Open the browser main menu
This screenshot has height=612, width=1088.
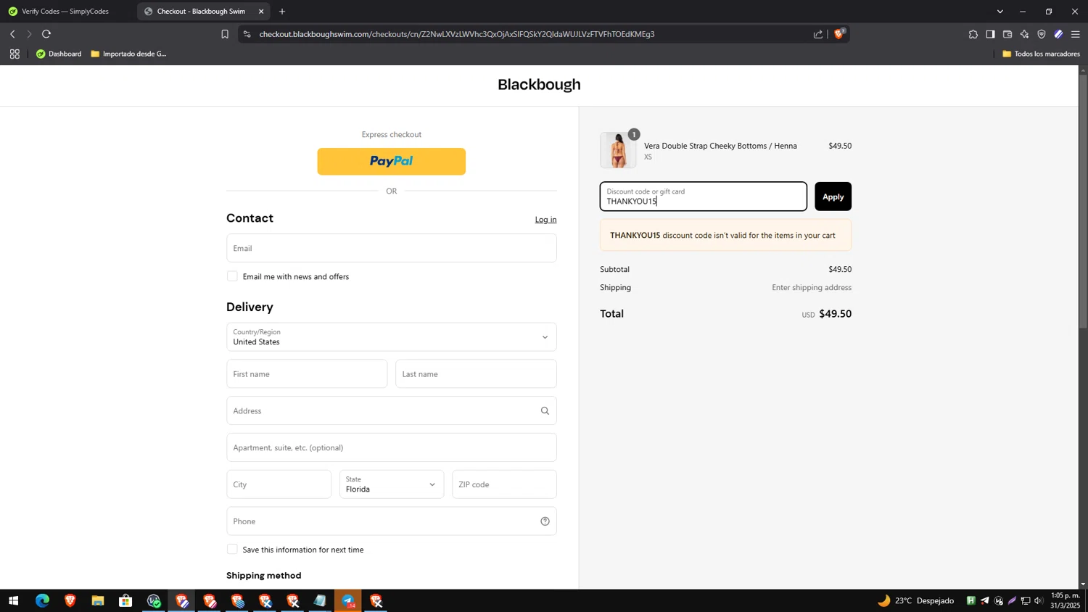(x=1076, y=34)
